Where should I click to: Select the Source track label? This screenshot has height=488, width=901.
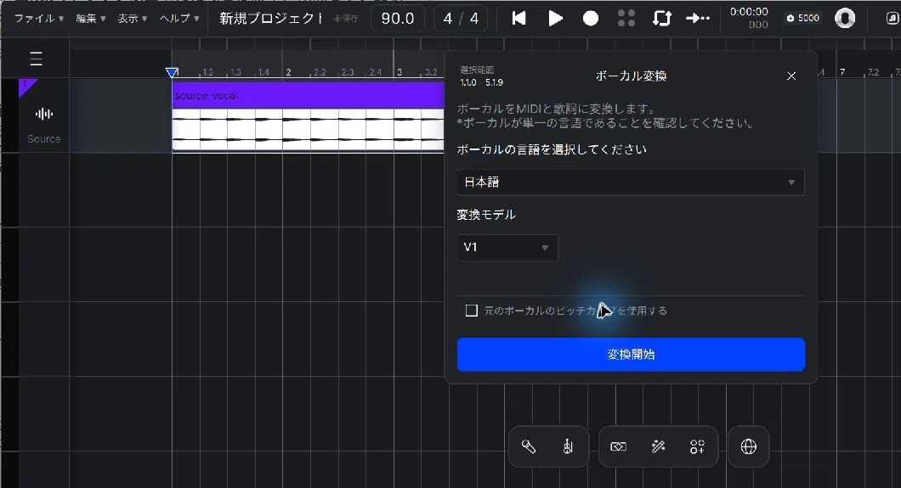pos(43,139)
